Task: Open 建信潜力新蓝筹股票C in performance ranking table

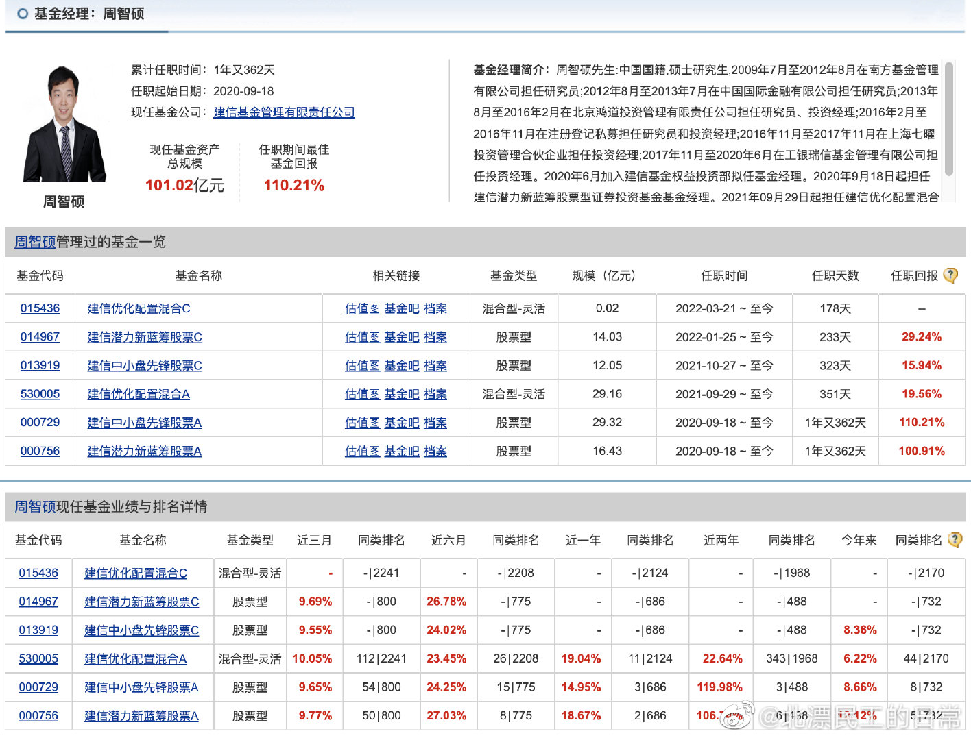Action: (142, 602)
